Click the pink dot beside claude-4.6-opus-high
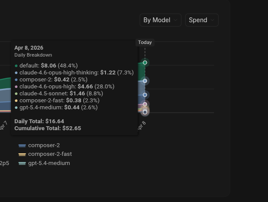Screen dimensions: 268x202 click(x=16, y=87)
